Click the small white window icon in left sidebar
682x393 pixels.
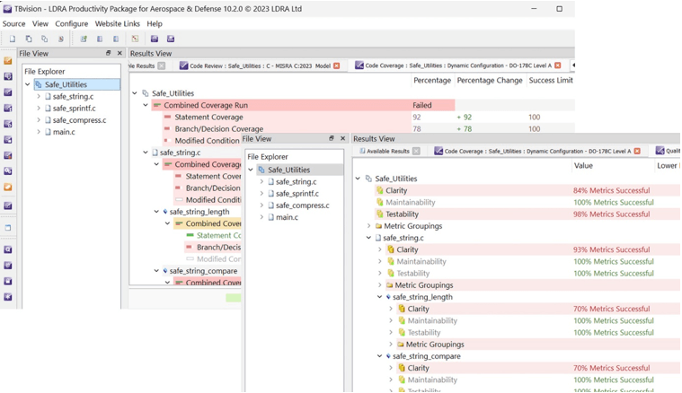(x=8, y=228)
